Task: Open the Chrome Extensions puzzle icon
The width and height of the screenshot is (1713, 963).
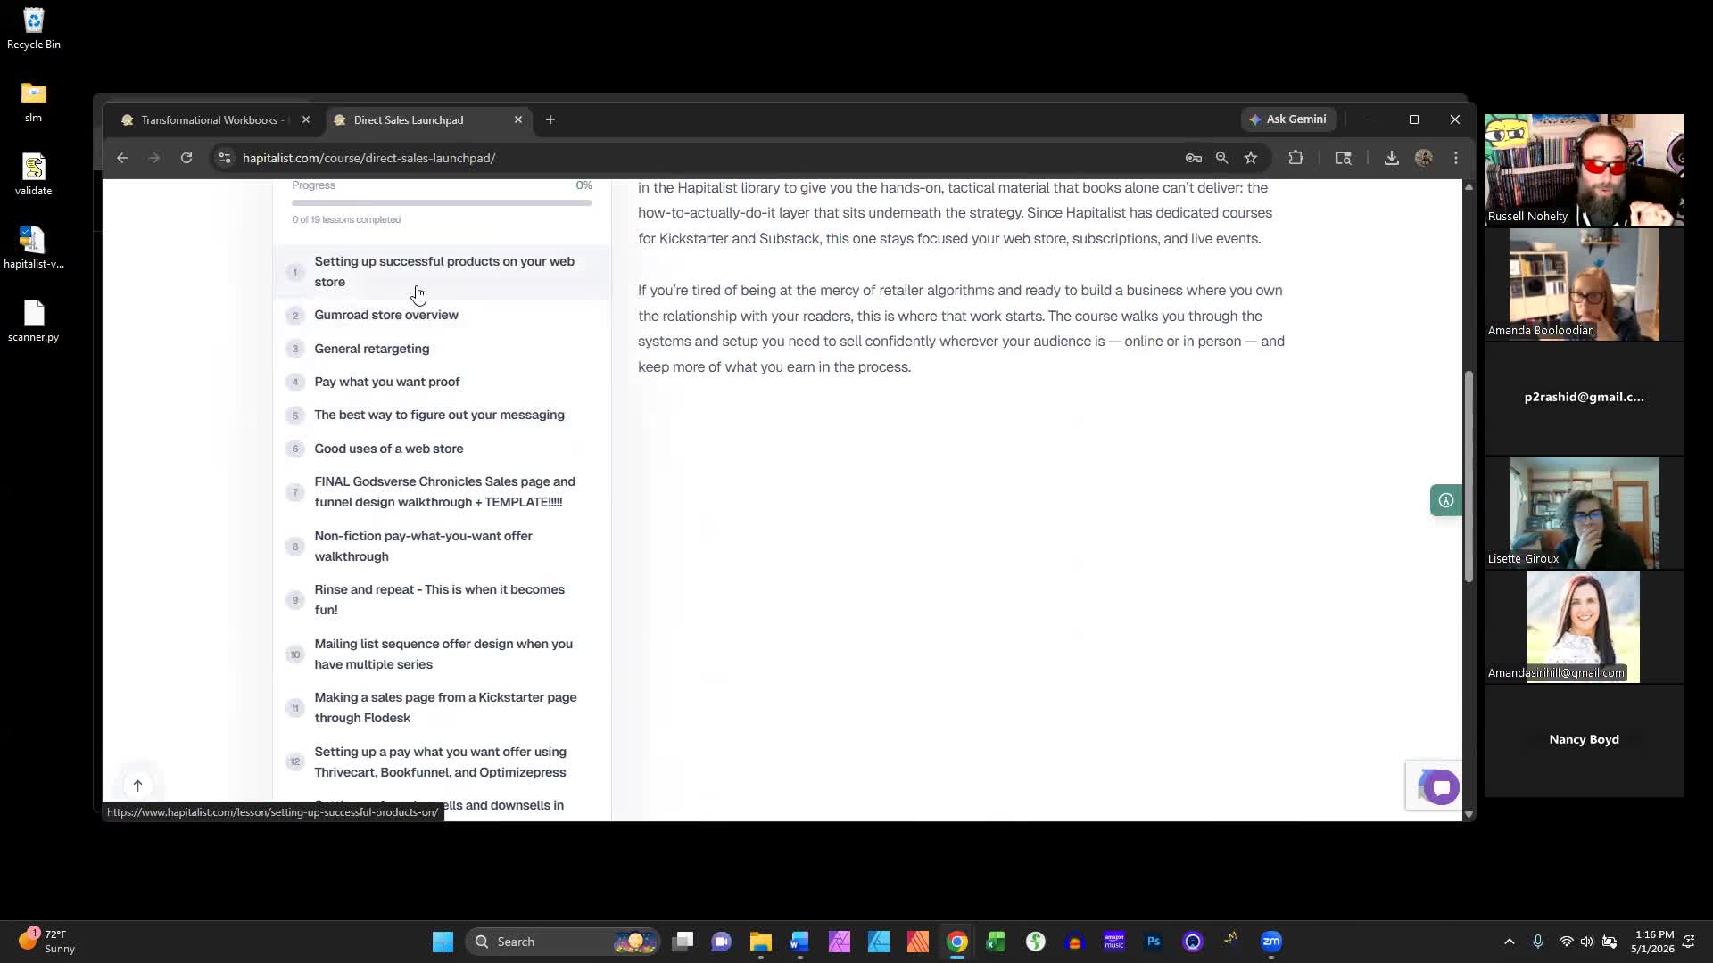Action: click(x=1295, y=158)
